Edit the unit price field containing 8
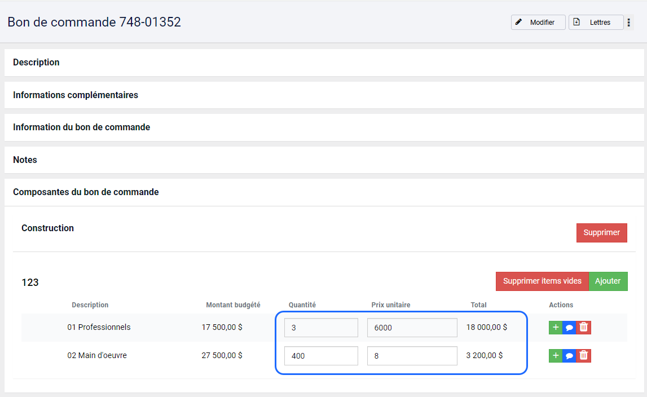The width and height of the screenshot is (647, 397). [x=412, y=356]
